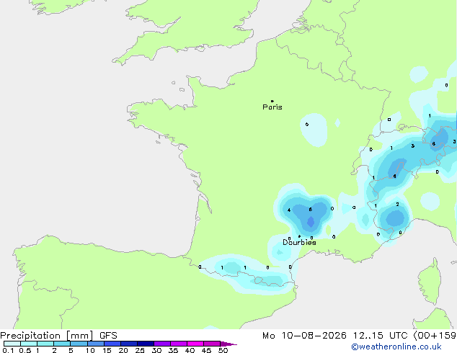Click the '2' precipitation value in southeast France
The width and height of the screenshot is (457, 353).
(398, 205)
